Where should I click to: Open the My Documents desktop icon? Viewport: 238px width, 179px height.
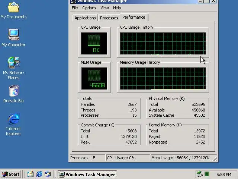pos(13,10)
